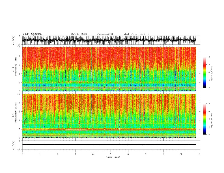Image resolution: width=224 pixels, height=173 pixels.
Task: Click the ch.1 spectrogram color scale bar
Action: click(204, 72)
